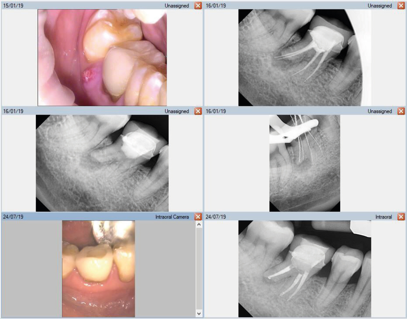This screenshot has height=319, width=407.
Task: Click the Intraoral Camera panel's vertical scrollbar track
Action: pyautogui.click(x=199, y=269)
